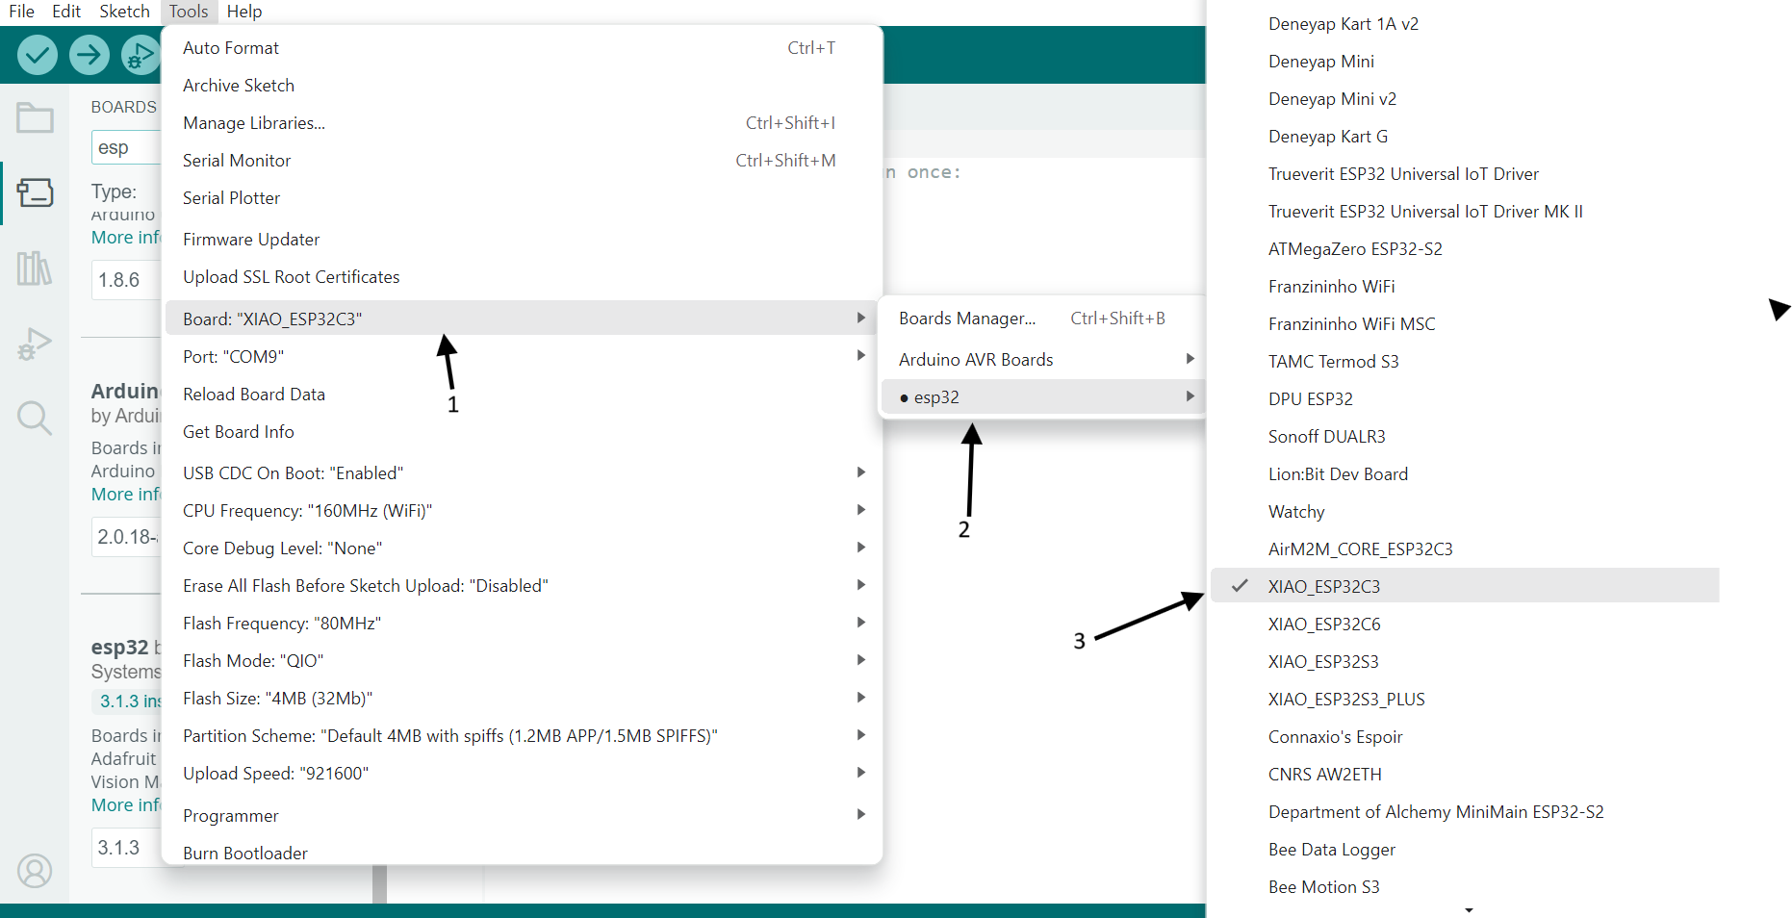The height and width of the screenshot is (918, 1792).
Task: Start the debugger from the toolbar
Action: (140, 55)
